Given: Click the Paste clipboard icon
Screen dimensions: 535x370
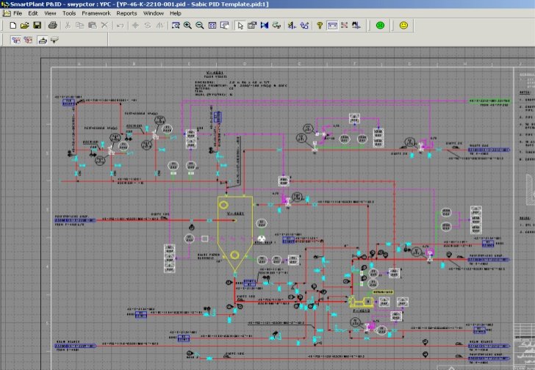Looking at the screenshot, I should pos(92,25).
